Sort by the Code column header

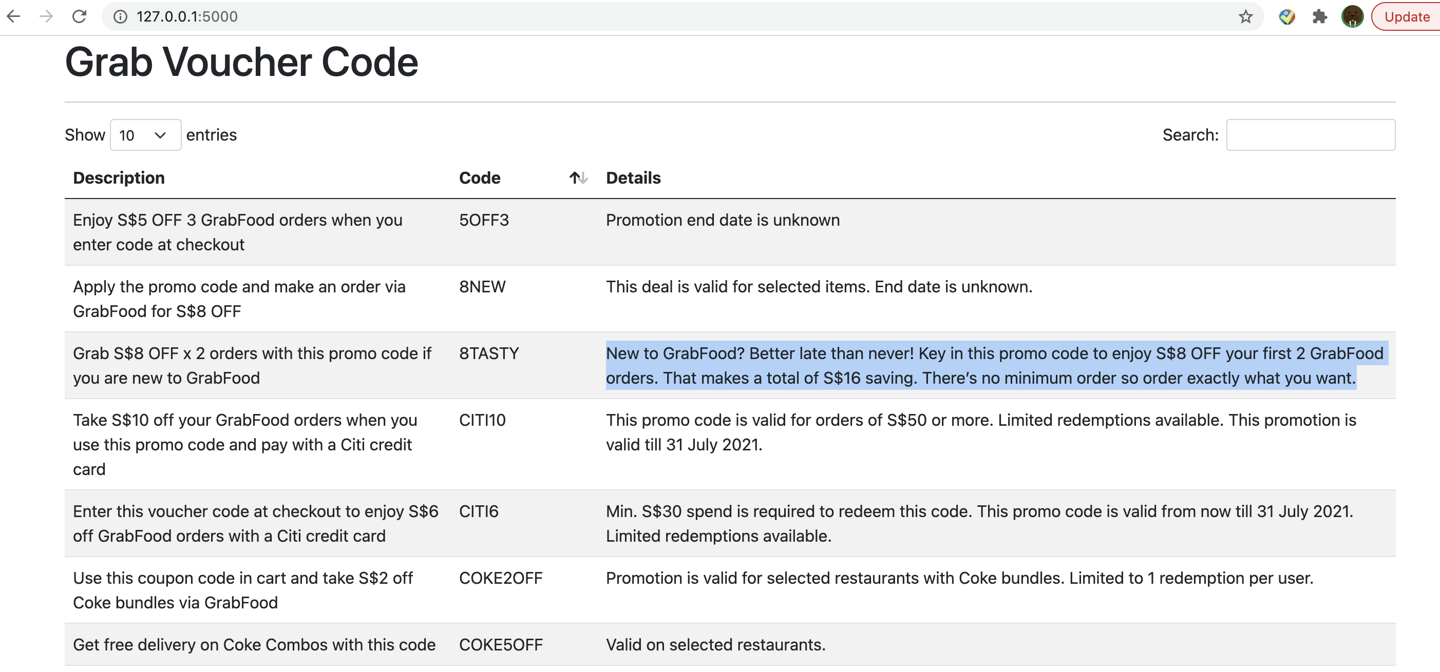[480, 177]
